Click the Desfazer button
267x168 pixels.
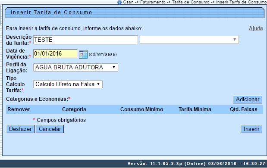coord(20,129)
